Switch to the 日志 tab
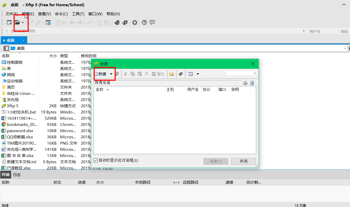Screen dimensions: 350x207 click(x=17, y=175)
